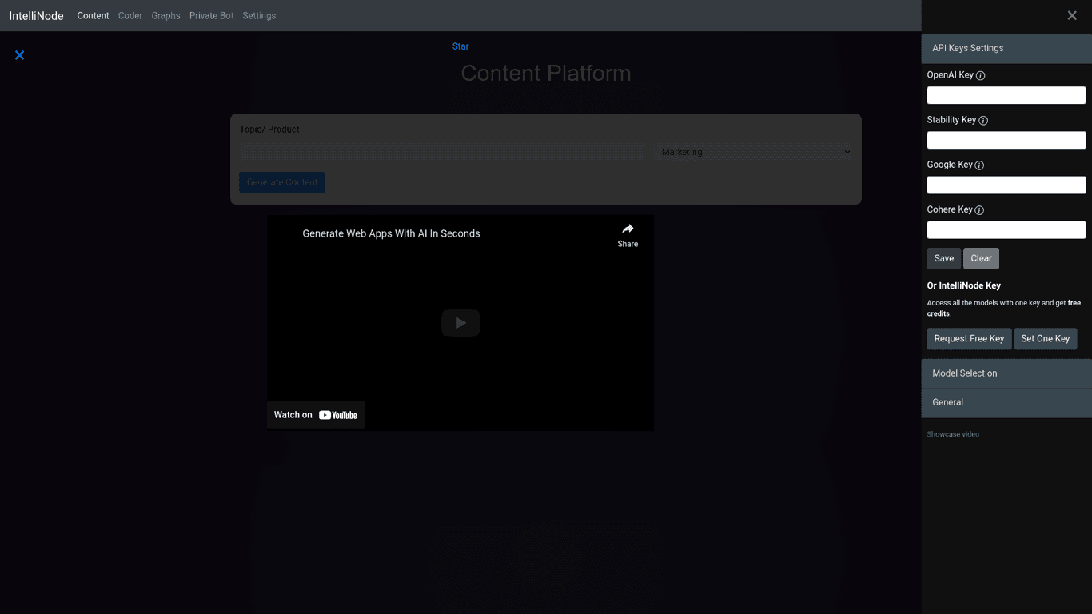Click the Share arrow icon on video
1092x614 pixels.
pyautogui.click(x=628, y=229)
